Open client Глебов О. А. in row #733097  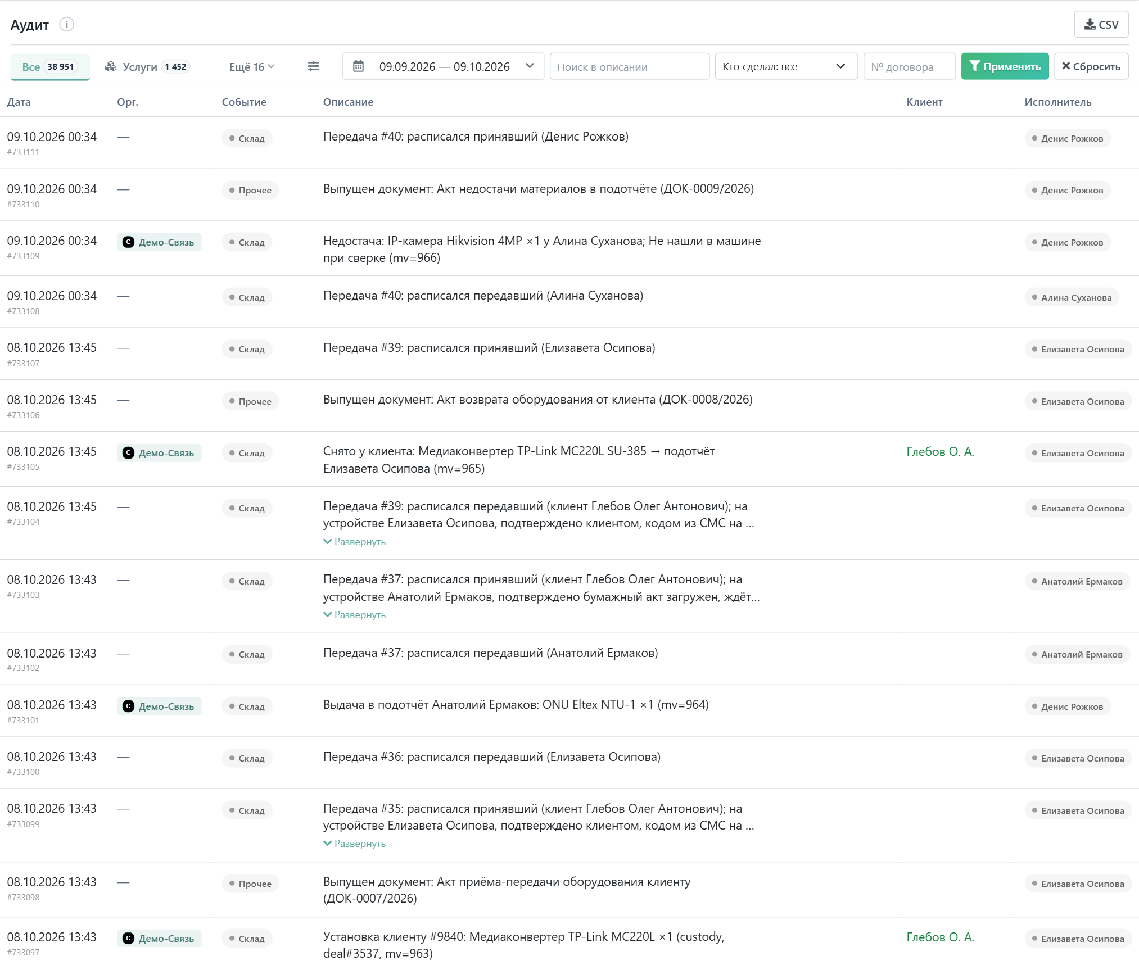pos(940,937)
